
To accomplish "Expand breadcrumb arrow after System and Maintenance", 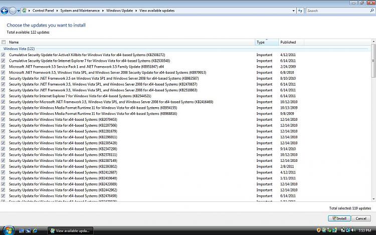I will 103,11.
